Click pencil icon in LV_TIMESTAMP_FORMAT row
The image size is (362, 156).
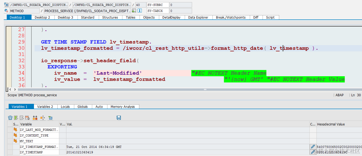pos(313,147)
